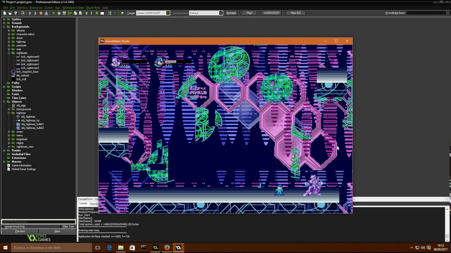
Task: Expand the Rooms folder
Action: (x=4, y=150)
